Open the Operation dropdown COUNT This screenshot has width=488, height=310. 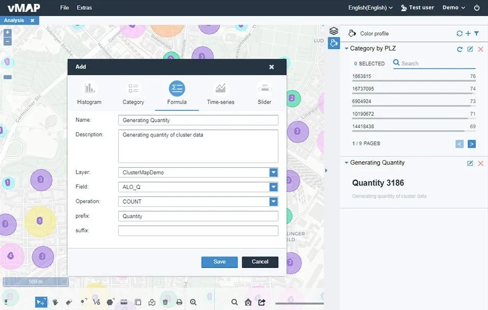tap(198, 202)
